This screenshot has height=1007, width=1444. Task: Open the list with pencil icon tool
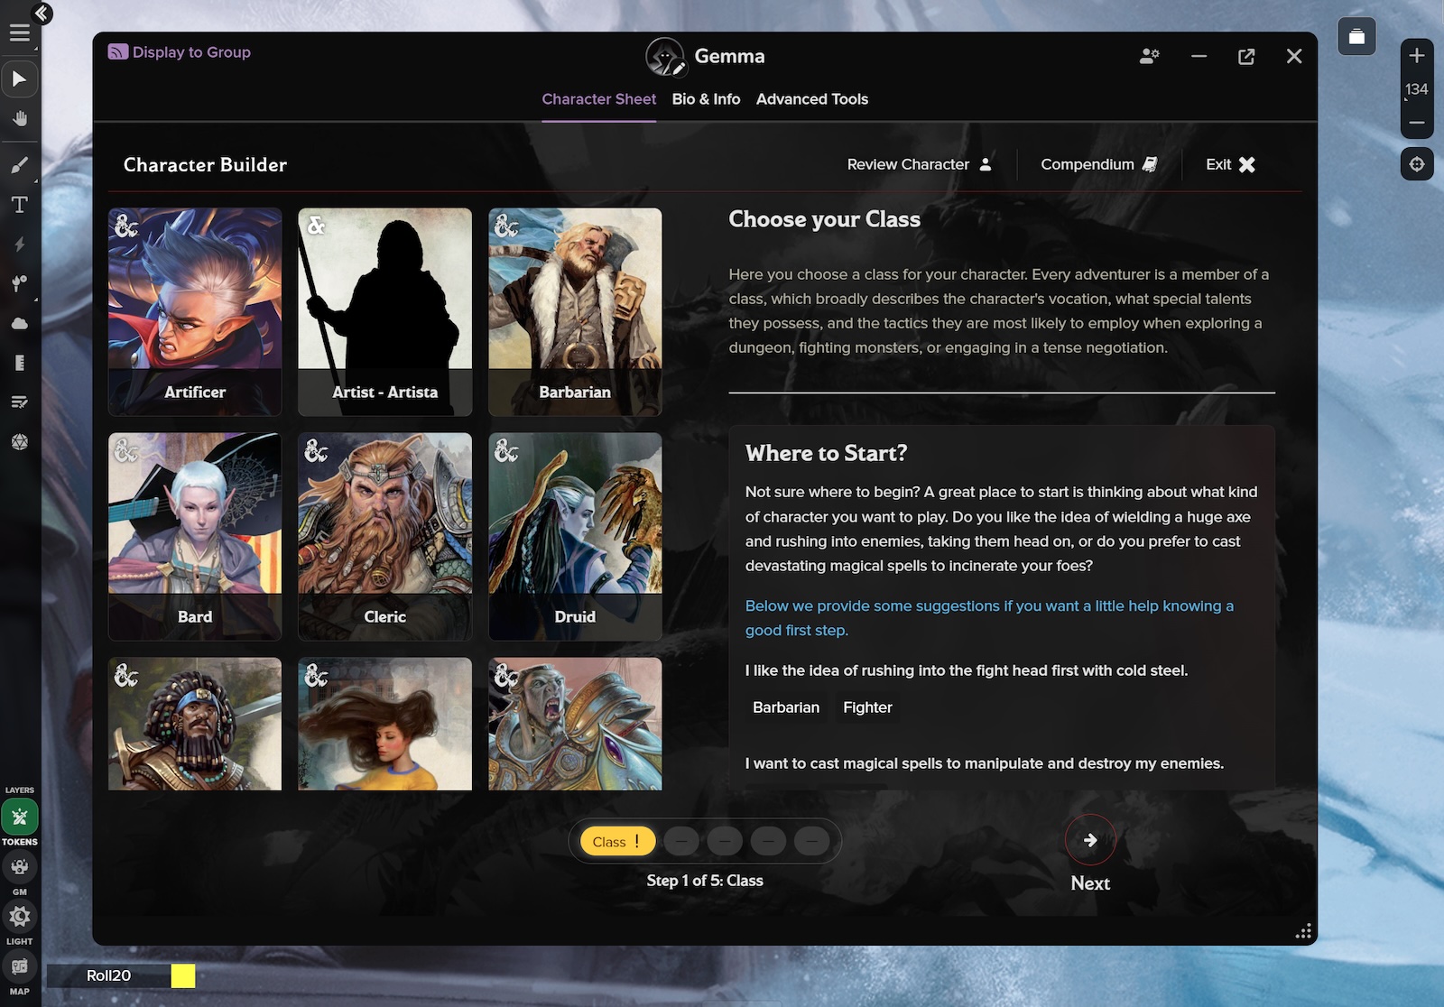(x=19, y=402)
